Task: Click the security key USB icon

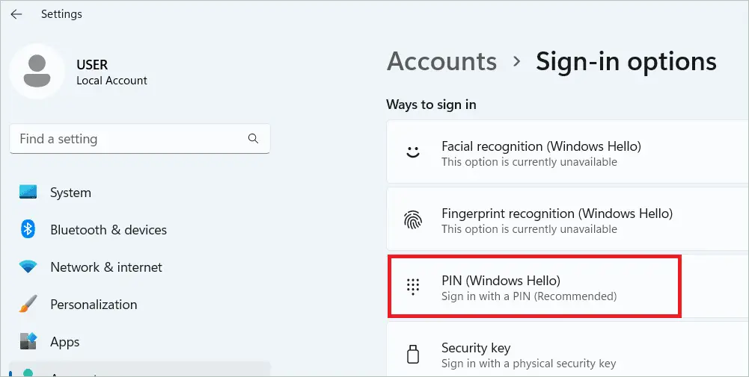Action: [x=413, y=354]
